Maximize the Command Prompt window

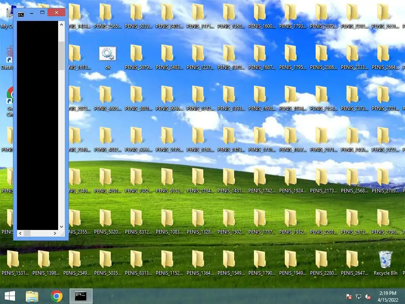pos(42,12)
